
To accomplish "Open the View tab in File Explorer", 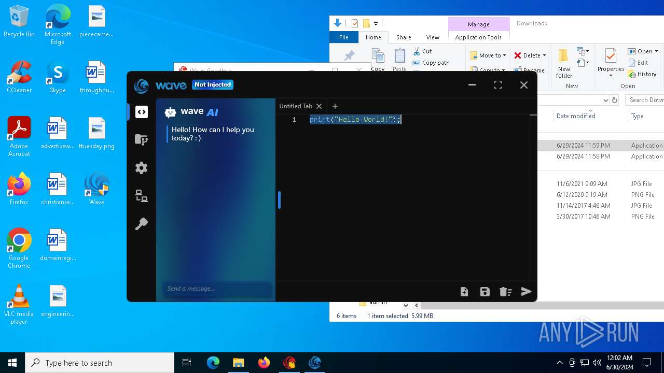I will (433, 37).
